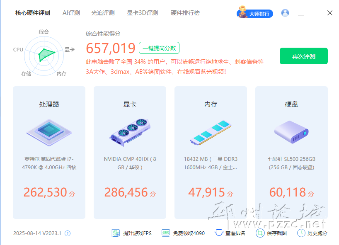Open the 光追评测 tab
339x245 pixels.
click(x=103, y=13)
